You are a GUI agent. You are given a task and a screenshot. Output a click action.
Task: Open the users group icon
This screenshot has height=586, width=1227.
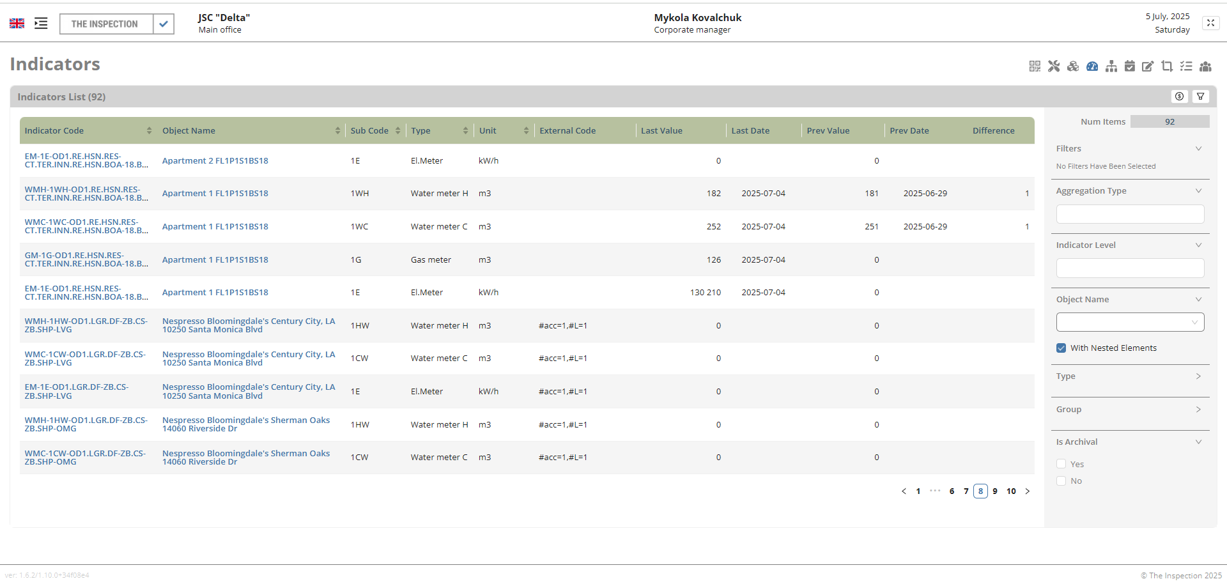click(x=1205, y=66)
